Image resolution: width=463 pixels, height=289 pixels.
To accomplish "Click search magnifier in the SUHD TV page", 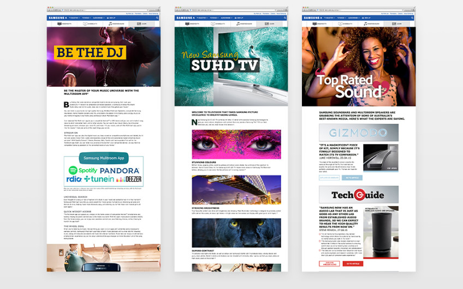I will coord(285,18).
